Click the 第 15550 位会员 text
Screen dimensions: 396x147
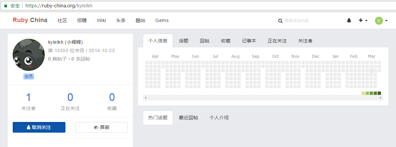(x=66, y=50)
